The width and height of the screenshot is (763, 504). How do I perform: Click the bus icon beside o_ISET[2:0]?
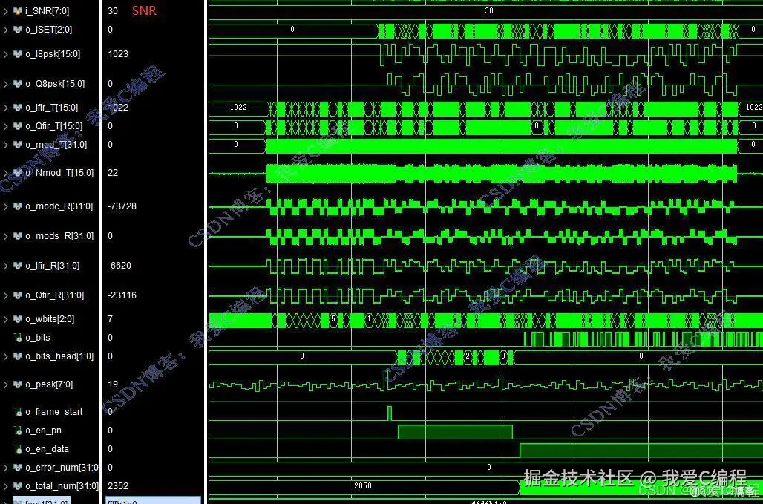16,30
